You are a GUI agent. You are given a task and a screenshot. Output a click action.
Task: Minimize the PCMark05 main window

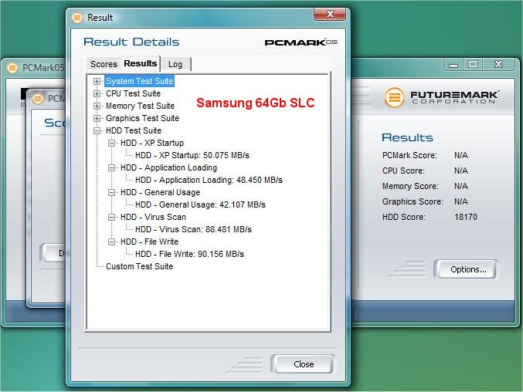(x=453, y=64)
